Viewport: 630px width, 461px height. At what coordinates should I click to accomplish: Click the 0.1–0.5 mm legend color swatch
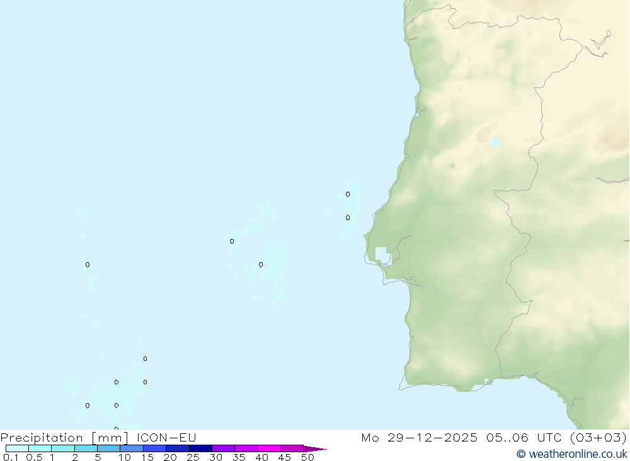click(17, 448)
